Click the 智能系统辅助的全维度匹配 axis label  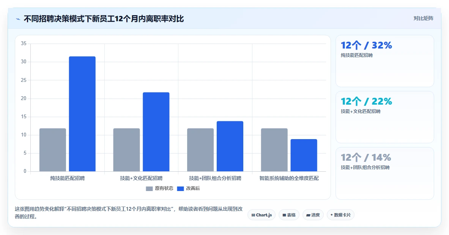(x=289, y=178)
